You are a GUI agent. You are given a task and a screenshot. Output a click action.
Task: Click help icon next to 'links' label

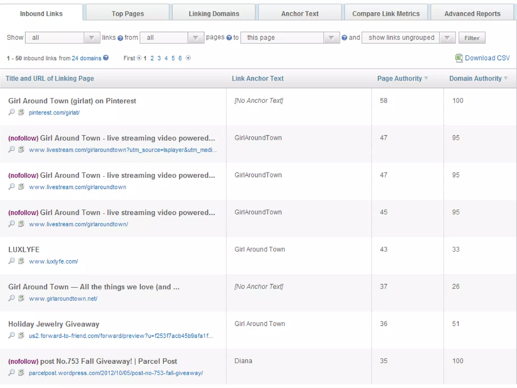120,38
